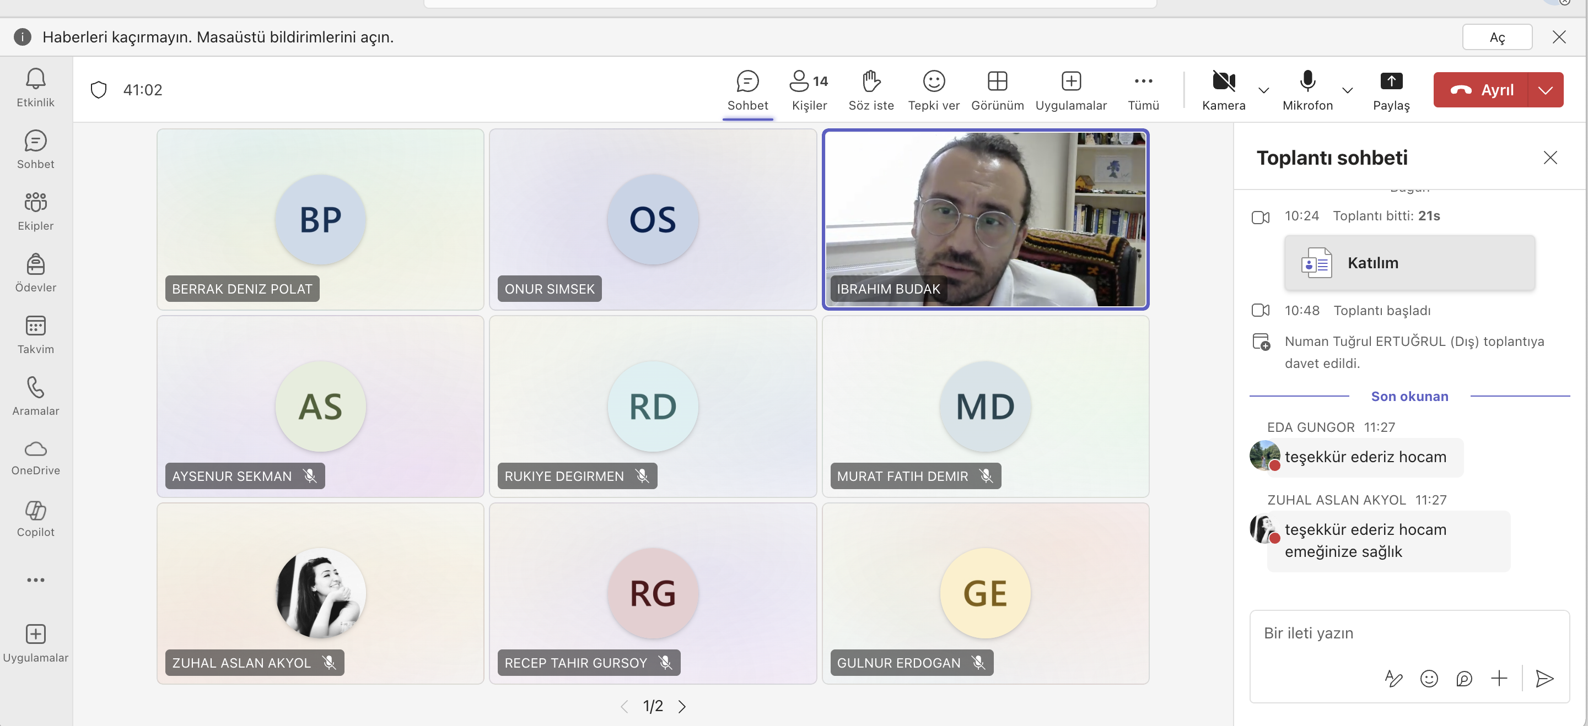
Task: Open Görünüm view options
Action: coord(997,90)
